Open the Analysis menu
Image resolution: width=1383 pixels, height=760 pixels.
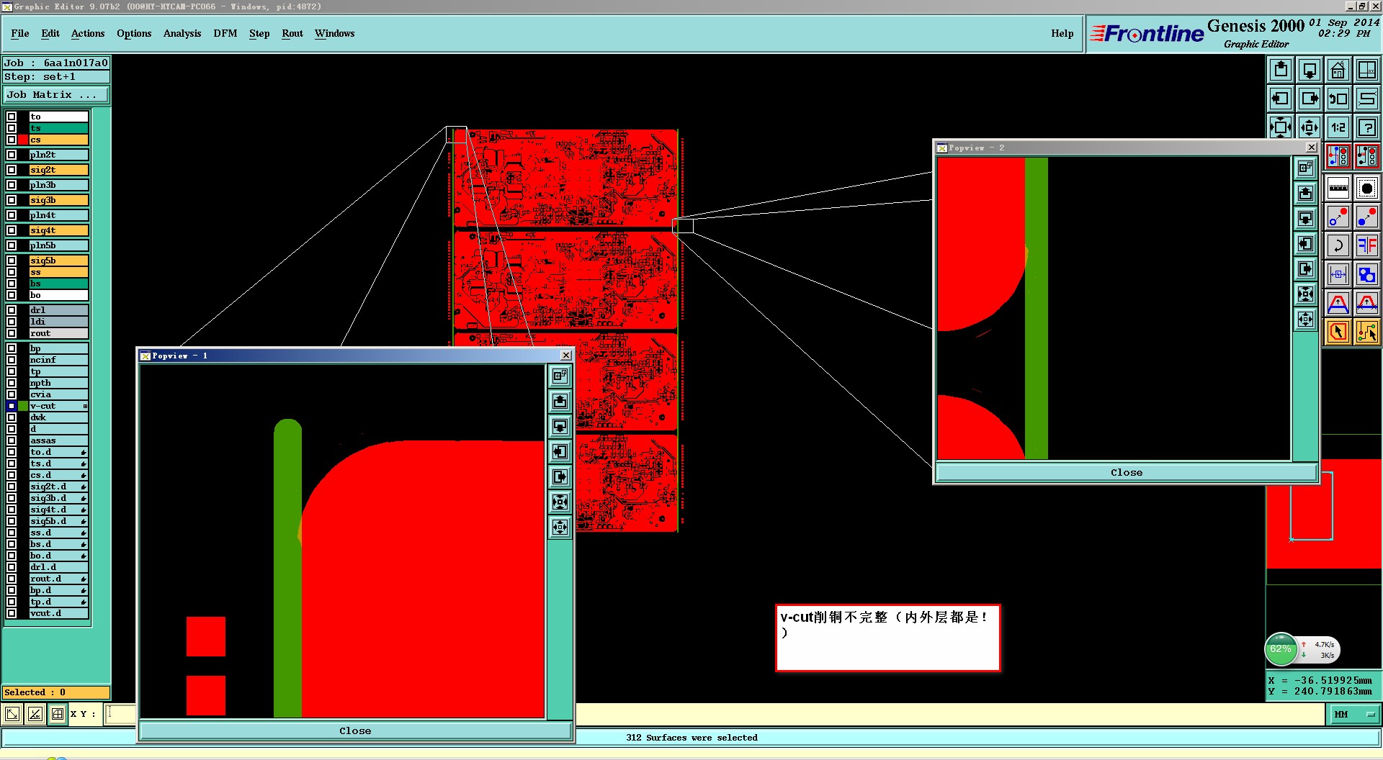[x=182, y=33]
